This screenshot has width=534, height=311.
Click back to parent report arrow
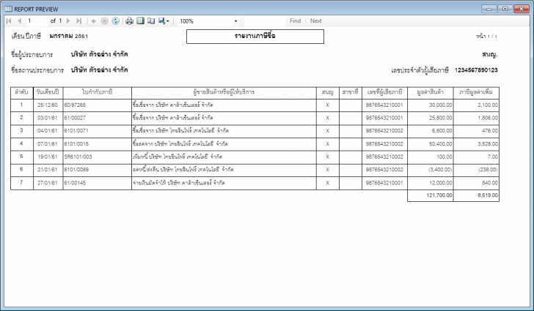(x=93, y=21)
